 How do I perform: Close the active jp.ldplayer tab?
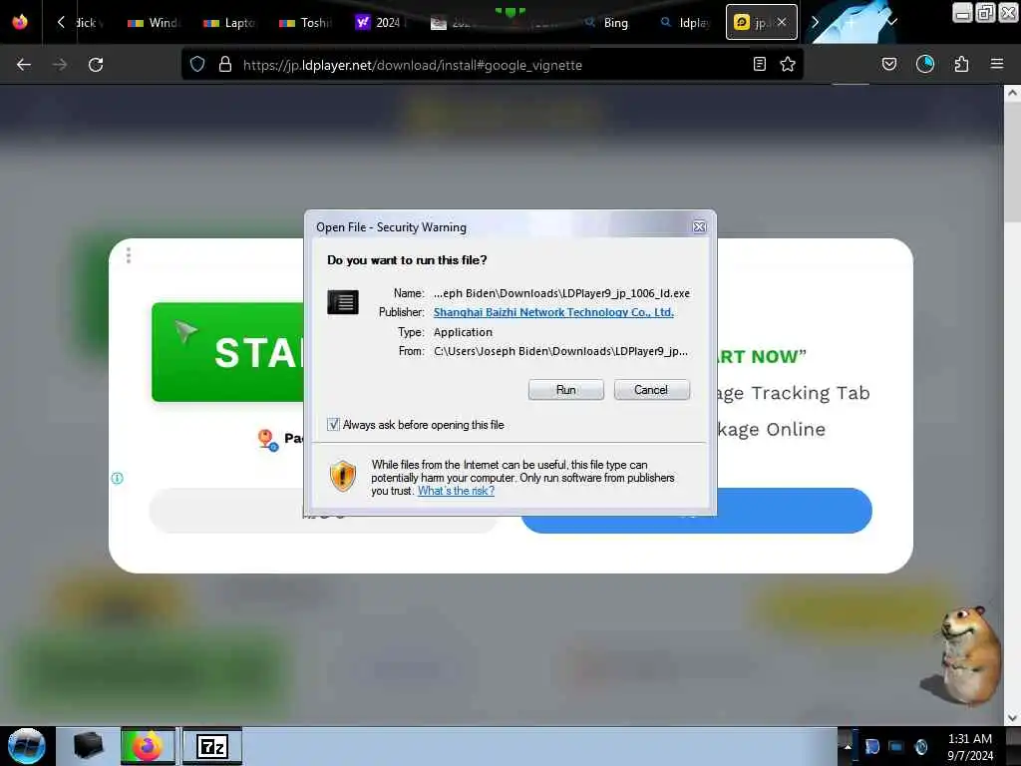782,22
